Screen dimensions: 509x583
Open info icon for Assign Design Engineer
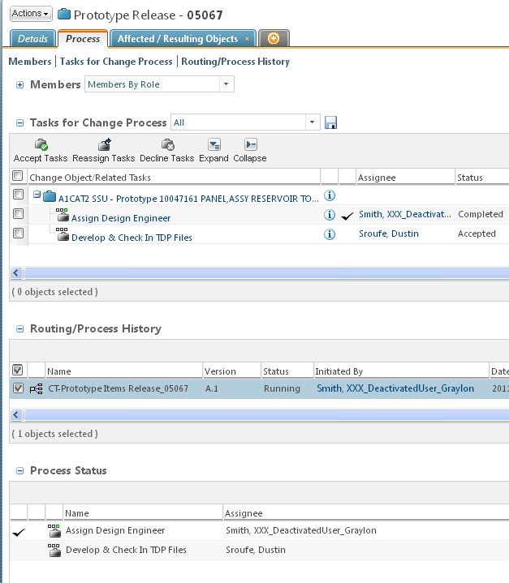(x=330, y=215)
